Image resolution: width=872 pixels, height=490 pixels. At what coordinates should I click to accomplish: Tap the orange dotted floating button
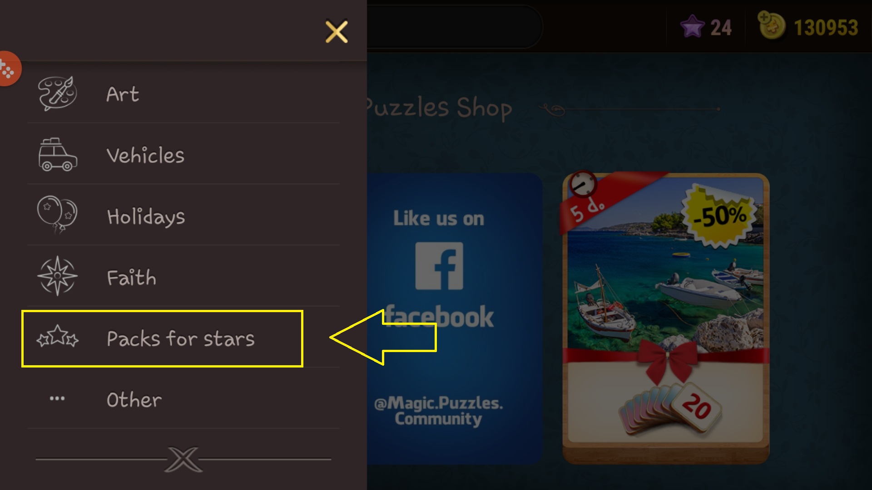click(8, 69)
